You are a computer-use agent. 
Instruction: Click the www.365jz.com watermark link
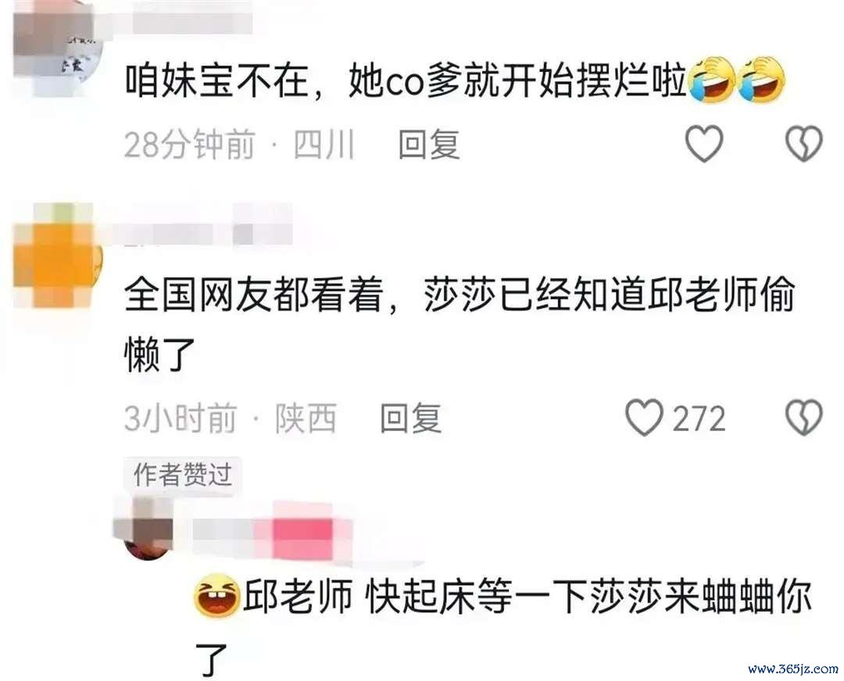pyautogui.click(x=793, y=669)
